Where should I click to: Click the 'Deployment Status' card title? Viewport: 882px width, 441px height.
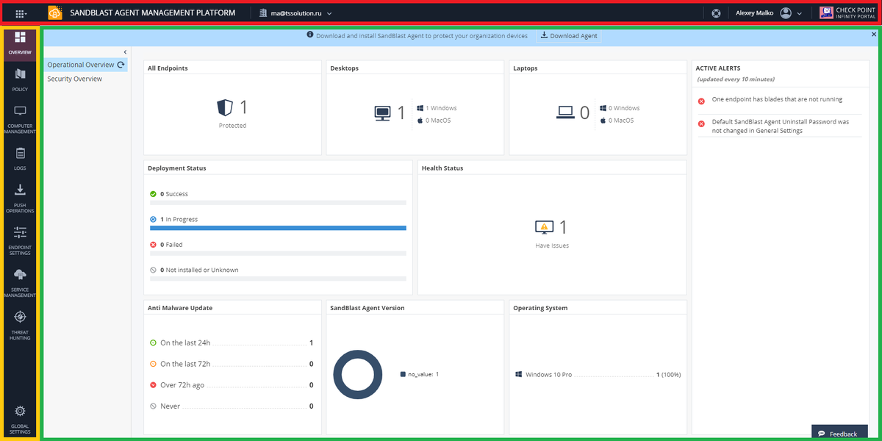(177, 168)
